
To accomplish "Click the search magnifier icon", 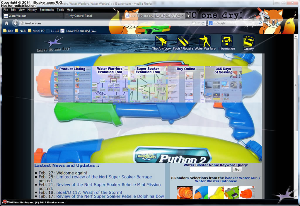I will (x=260, y=23).
